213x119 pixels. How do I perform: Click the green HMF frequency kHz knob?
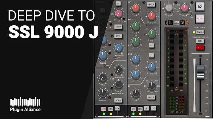pyautogui.click(x=151, y=34)
